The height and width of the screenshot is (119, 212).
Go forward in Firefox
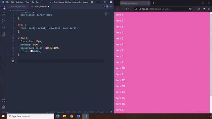(122, 9)
